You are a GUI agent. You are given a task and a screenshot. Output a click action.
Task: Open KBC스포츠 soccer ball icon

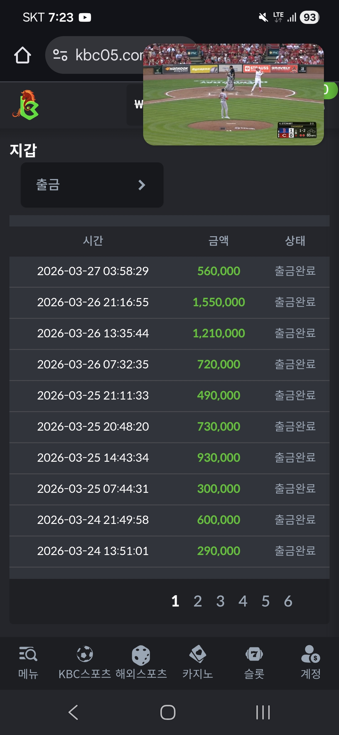85,655
